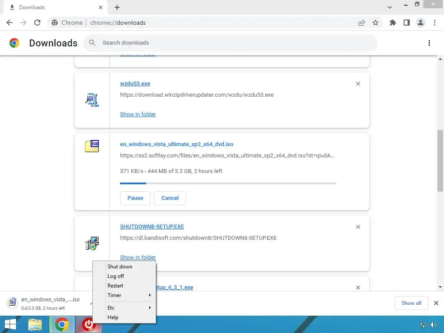Click the Chrome logo beside Downloads title
Image resolution: width=444 pixels, height=333 pixels.
pyautogui.click(x=14, y=43)
